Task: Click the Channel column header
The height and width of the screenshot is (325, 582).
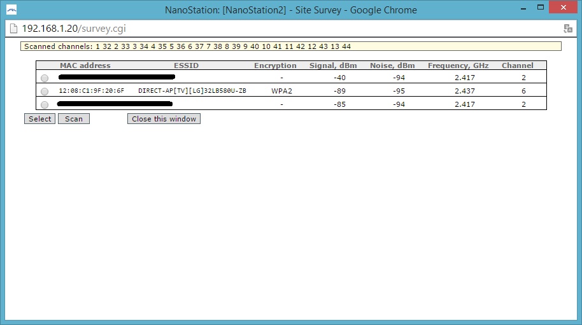Action: 518,66
